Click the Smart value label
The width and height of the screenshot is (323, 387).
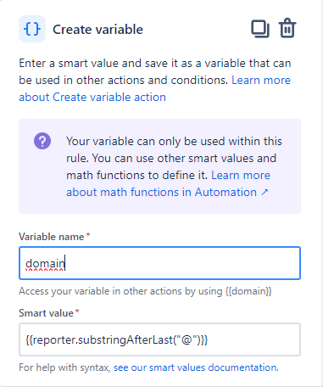[x=46, y=313]
